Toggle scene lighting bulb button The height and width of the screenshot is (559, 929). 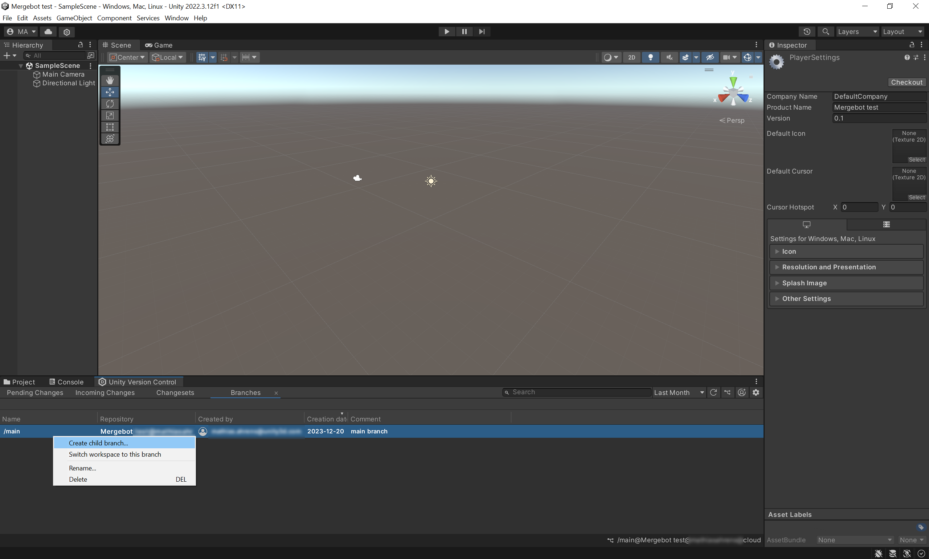point(650,57)
